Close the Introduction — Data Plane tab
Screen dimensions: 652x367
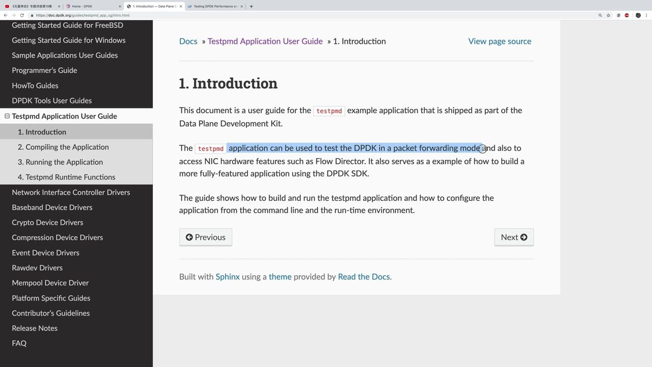pyautogui.click(x=181, y=6)
